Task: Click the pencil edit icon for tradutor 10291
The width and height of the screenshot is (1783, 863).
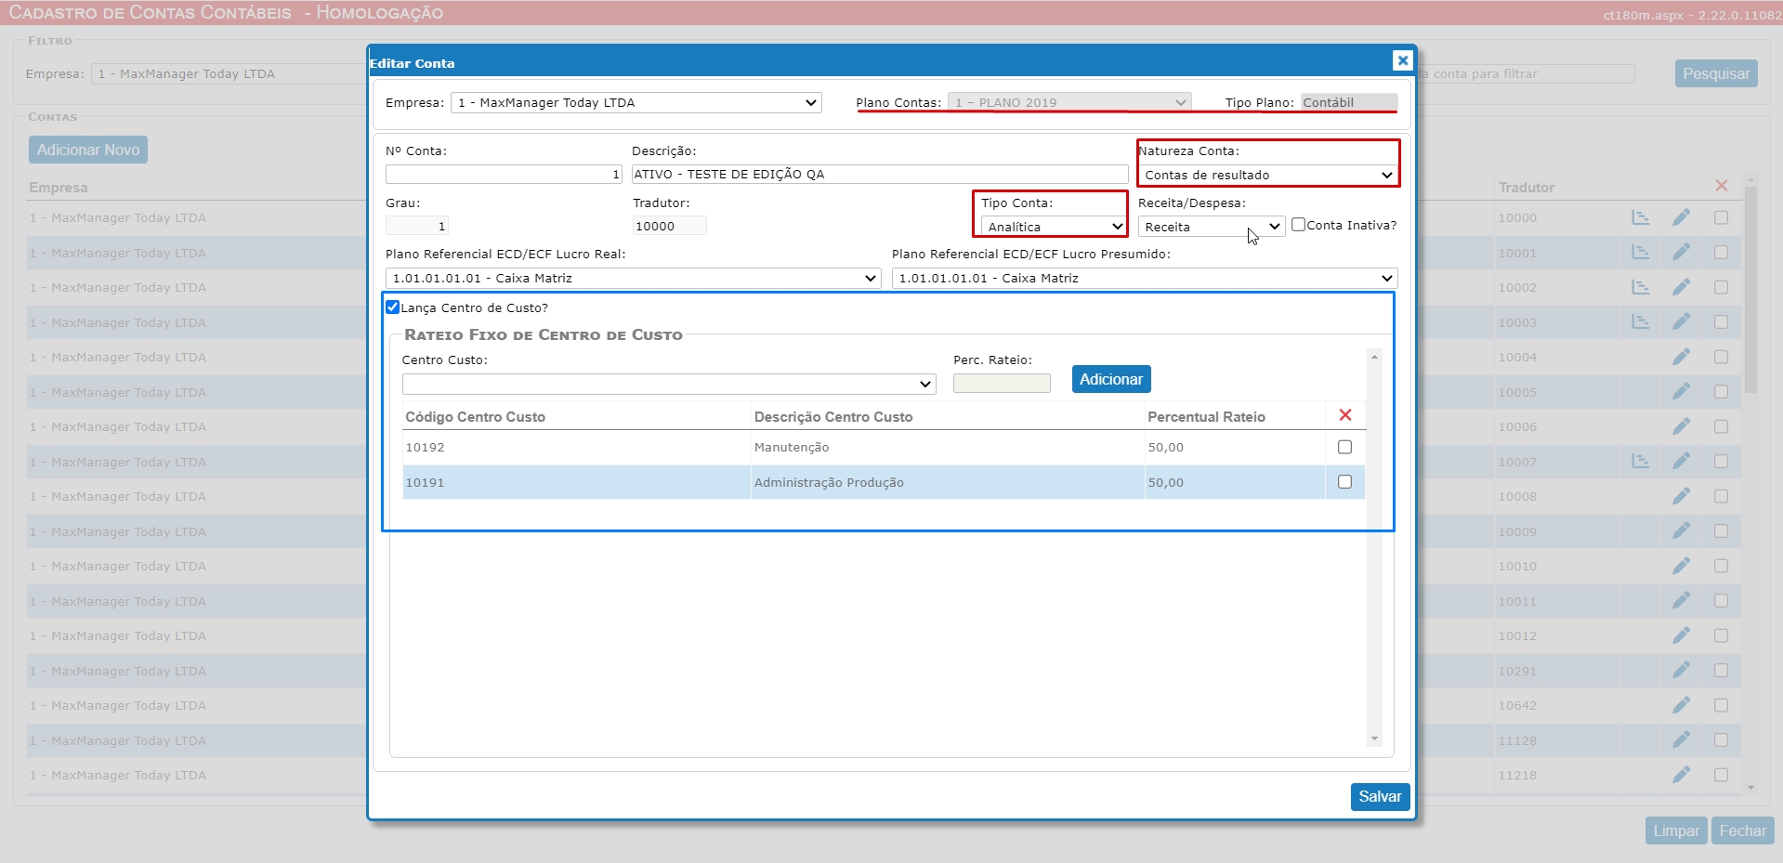Action: point(1681,670)
